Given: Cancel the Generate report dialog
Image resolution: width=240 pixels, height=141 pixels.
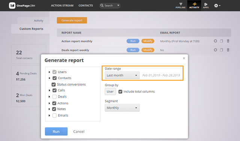Looking at the screenshot, I should tap(79, 132).
